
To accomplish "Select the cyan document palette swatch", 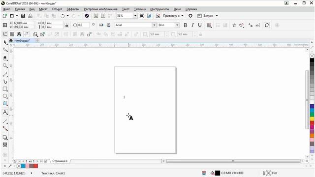I will click(23, 166).
